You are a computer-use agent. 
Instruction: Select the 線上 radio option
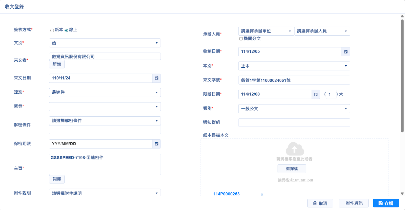66,31
